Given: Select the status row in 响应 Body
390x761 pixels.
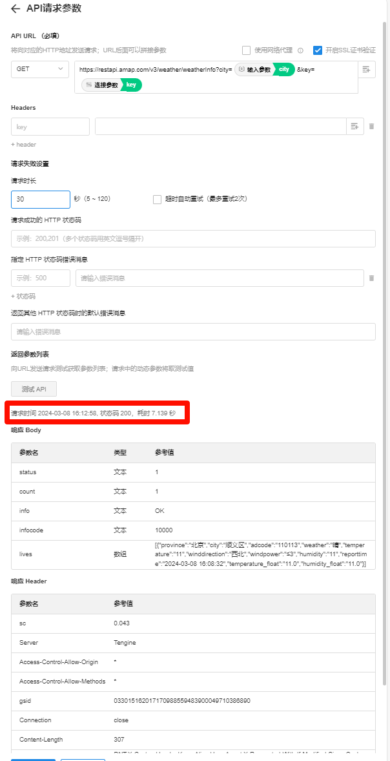Looking at the screenshot, I should tap(193, 472).
